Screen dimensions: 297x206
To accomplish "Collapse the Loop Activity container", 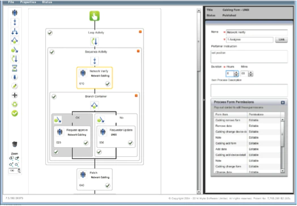I will [140, 32].
